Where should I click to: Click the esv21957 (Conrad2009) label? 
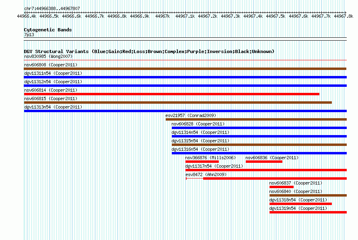click(191, 115)
